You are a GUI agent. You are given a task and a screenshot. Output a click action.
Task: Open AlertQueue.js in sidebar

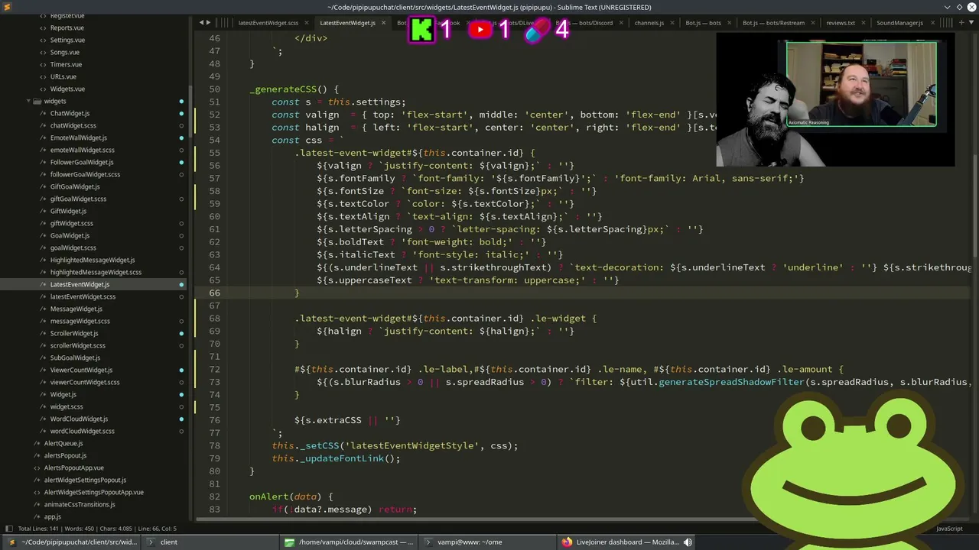(63, 443)
